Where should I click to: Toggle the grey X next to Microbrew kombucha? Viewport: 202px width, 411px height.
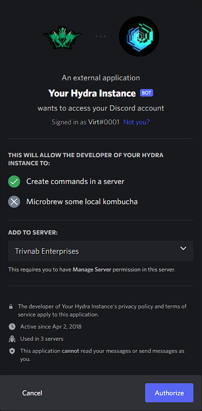pos(14,202)
